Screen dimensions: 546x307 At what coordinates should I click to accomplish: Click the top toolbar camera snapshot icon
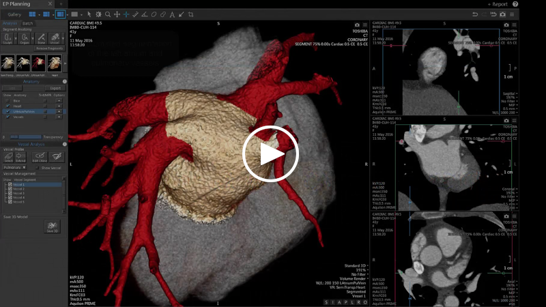(502, 14)
